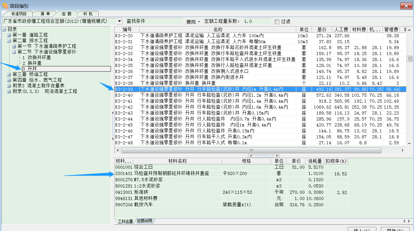Open the quota library dropdown arrow
The image size is (414, 231).
point(119,21)
